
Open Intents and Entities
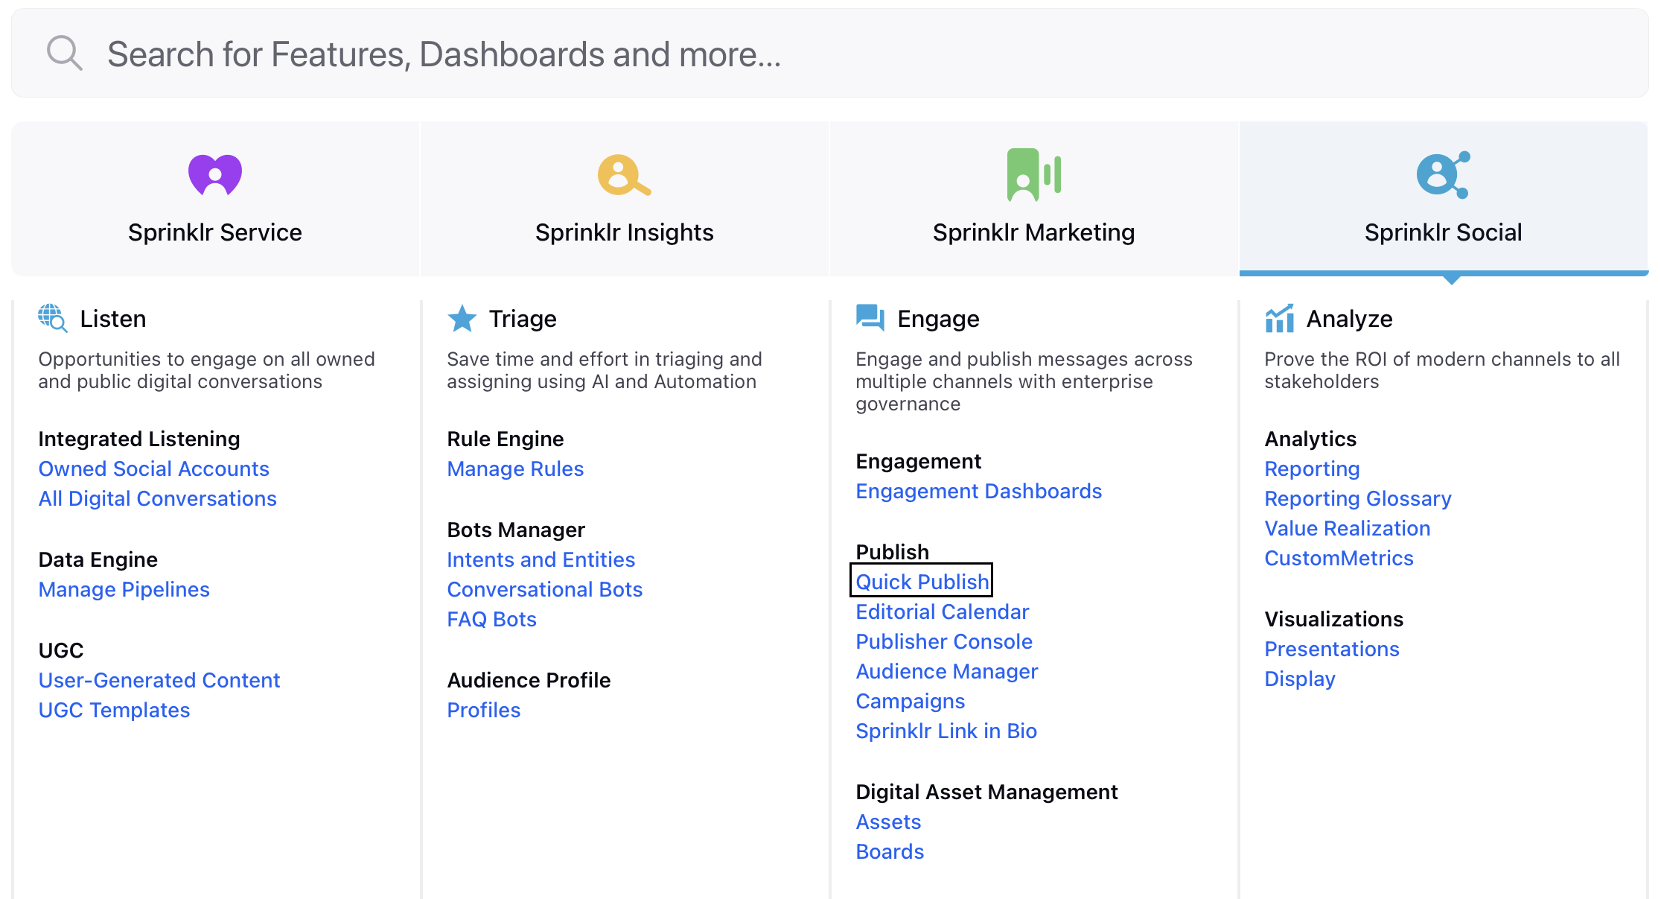pyautogui.click(x=541, y=559)
